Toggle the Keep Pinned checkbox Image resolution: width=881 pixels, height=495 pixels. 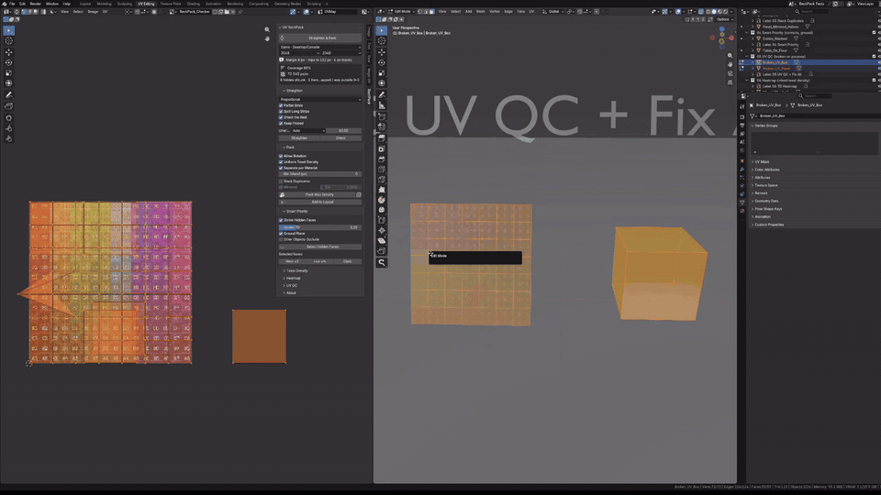pos(281,123)
